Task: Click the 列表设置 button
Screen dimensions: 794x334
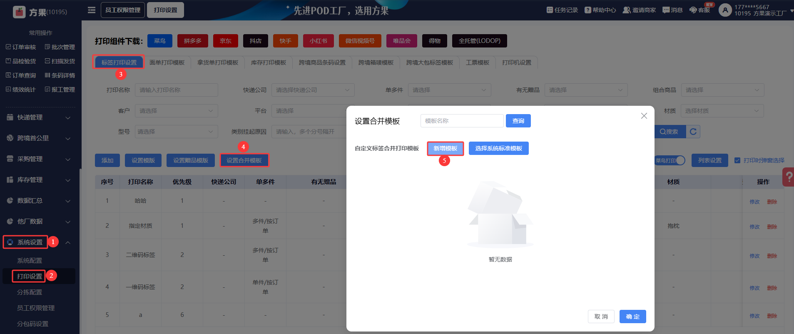Action: tap(710, 160)
